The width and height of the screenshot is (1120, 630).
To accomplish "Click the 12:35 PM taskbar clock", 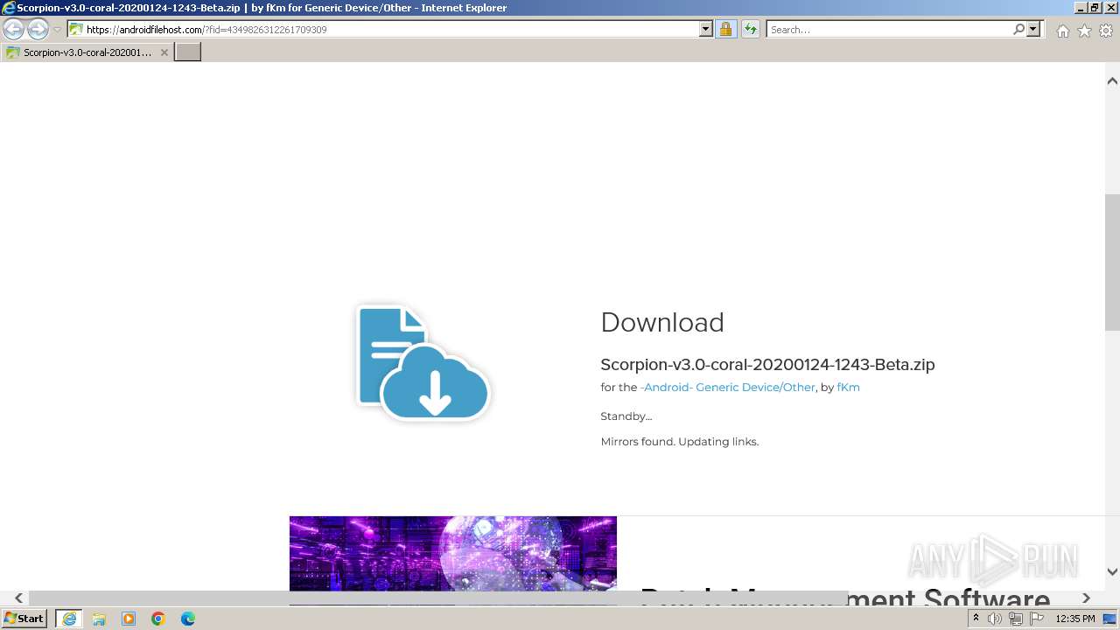I will coord(1075,619).
